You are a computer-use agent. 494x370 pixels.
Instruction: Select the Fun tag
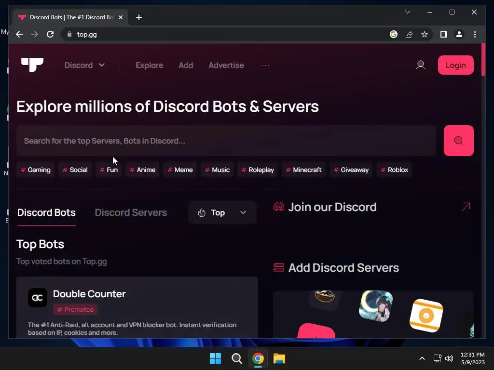coord(109,170)
